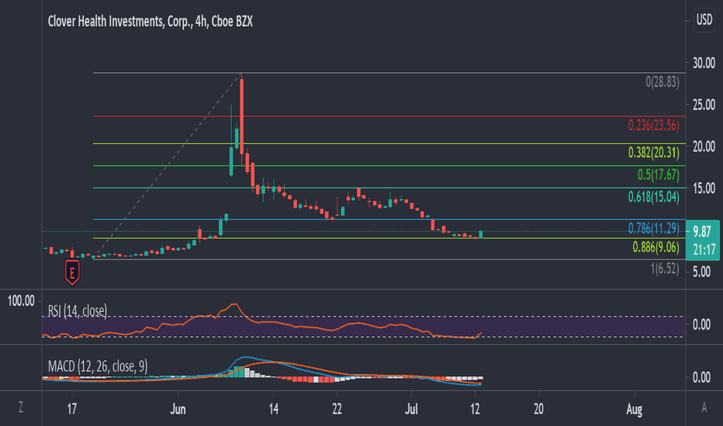The image size is (723, 426).
Task: Click the 0.382(20.31) Fibonacci level label
Action: pos(653,152)
